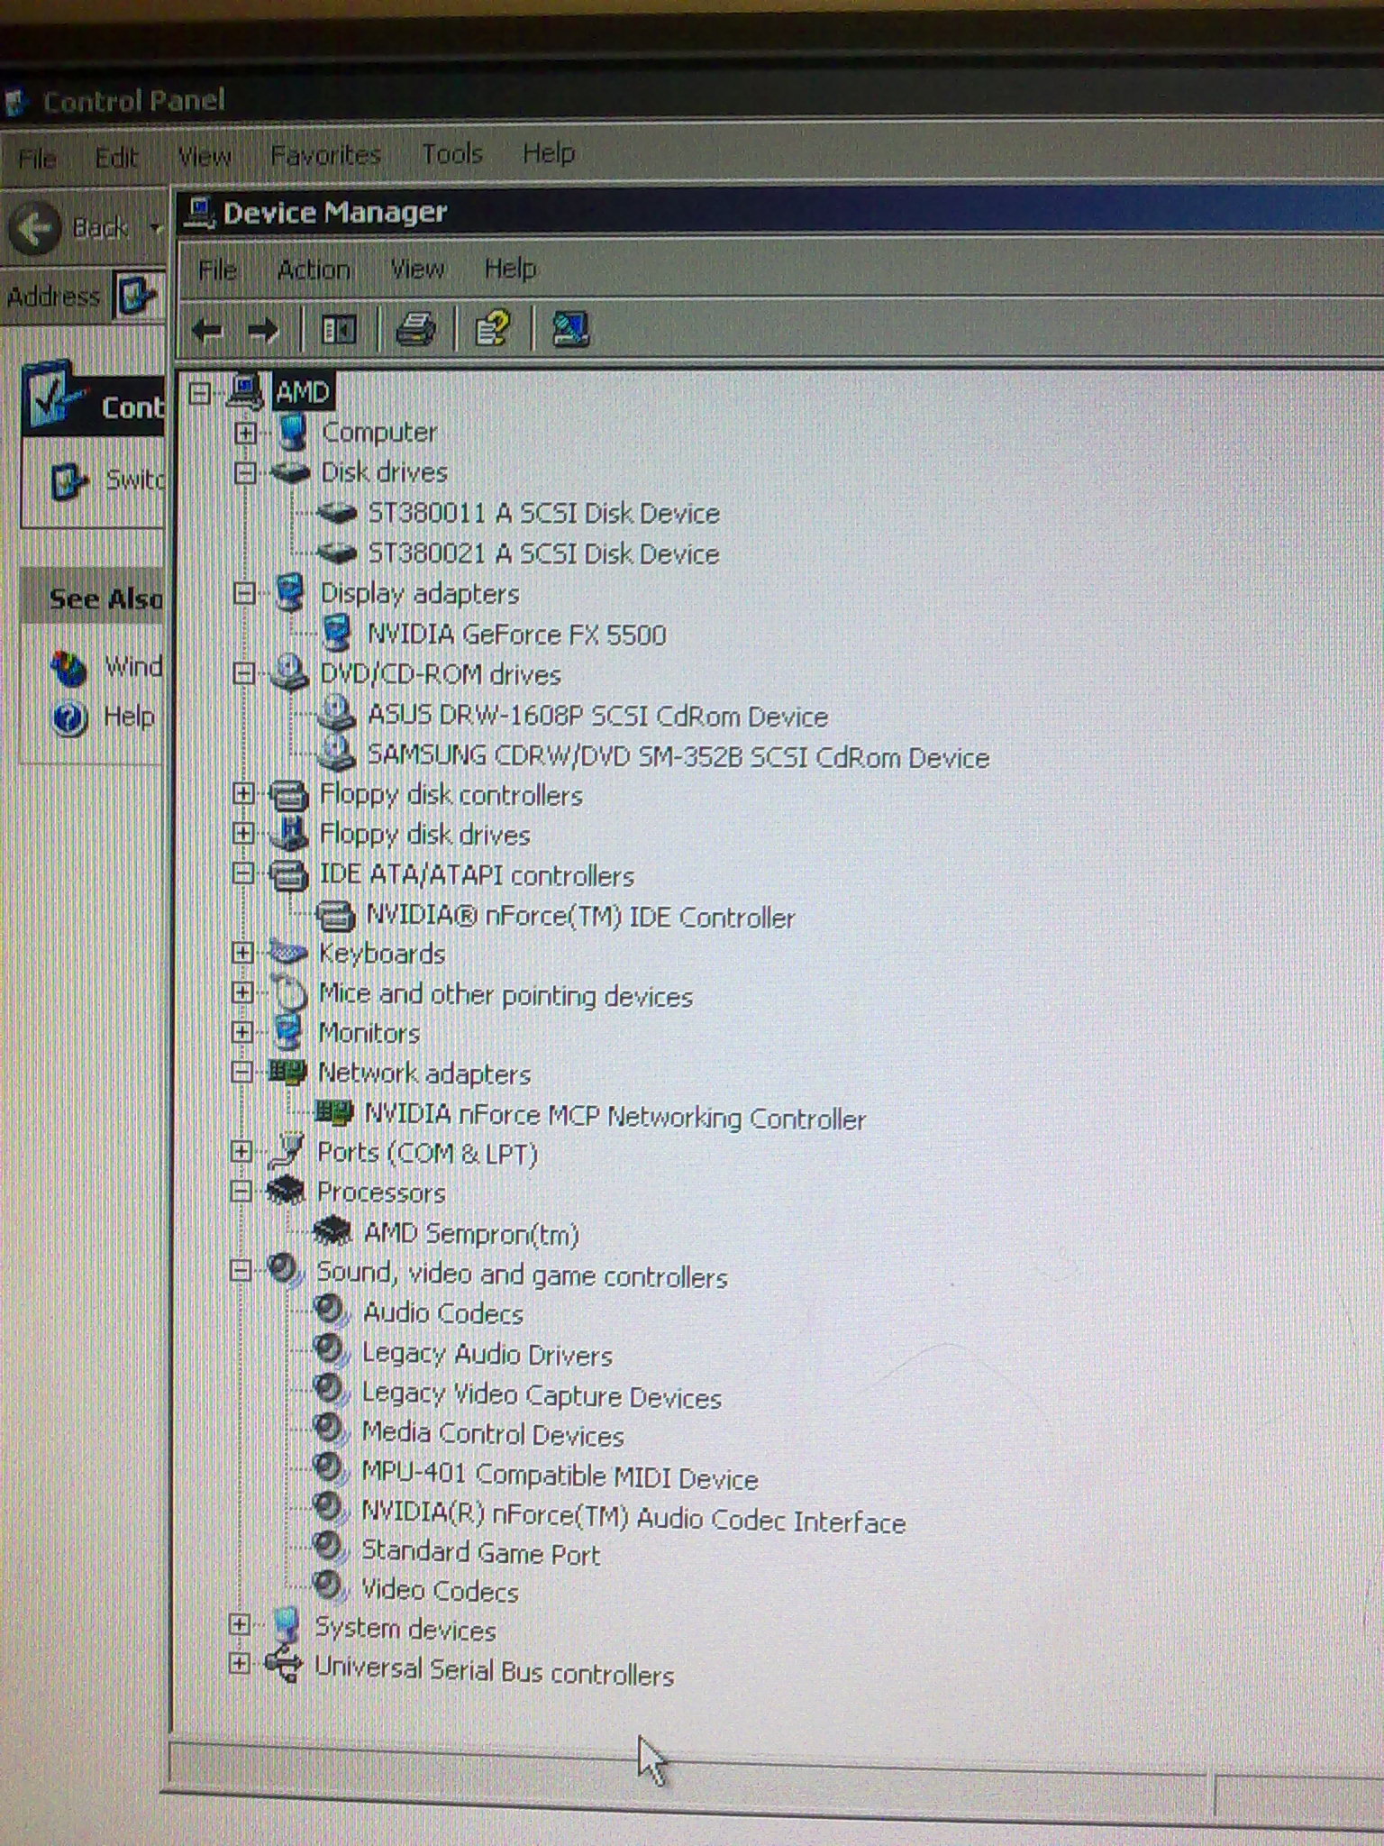
Task: Expand the Universal Serial Bus controllers node
Action: [x=239, y=1663]
